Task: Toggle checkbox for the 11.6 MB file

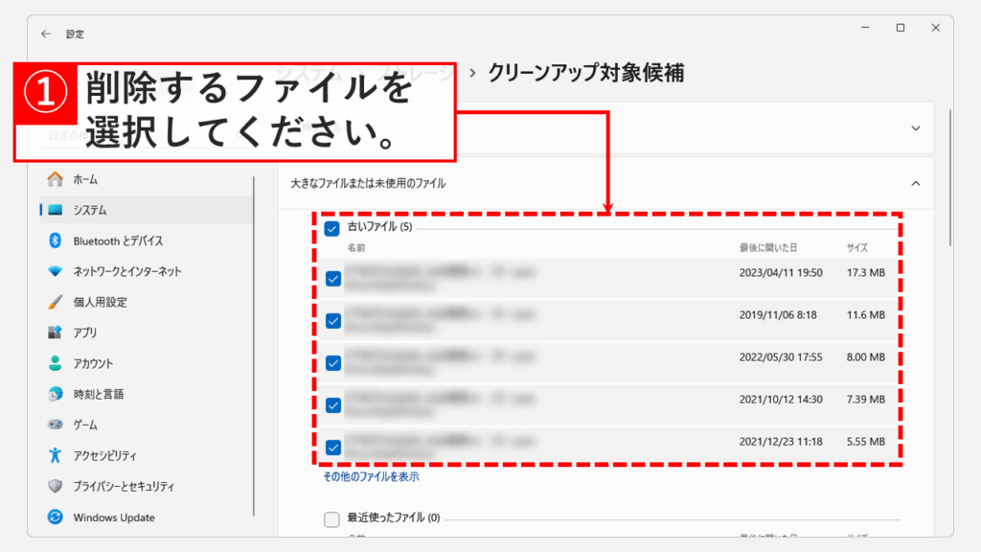Action: pos(333,321)
